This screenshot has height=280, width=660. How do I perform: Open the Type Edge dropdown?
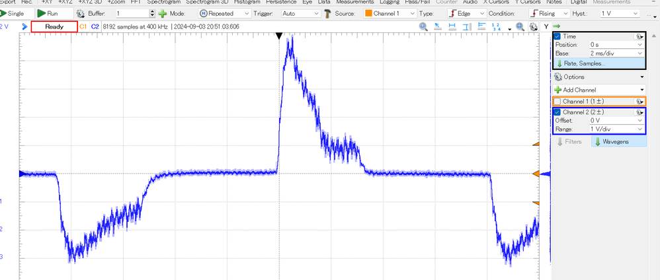pos(466,13)
